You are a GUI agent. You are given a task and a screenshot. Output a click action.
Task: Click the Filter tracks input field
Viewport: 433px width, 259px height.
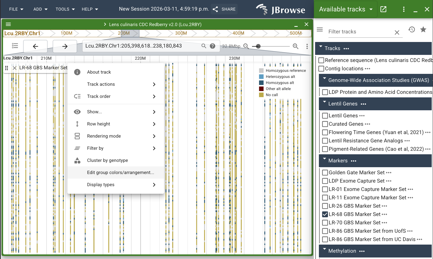tap(360, 32)
